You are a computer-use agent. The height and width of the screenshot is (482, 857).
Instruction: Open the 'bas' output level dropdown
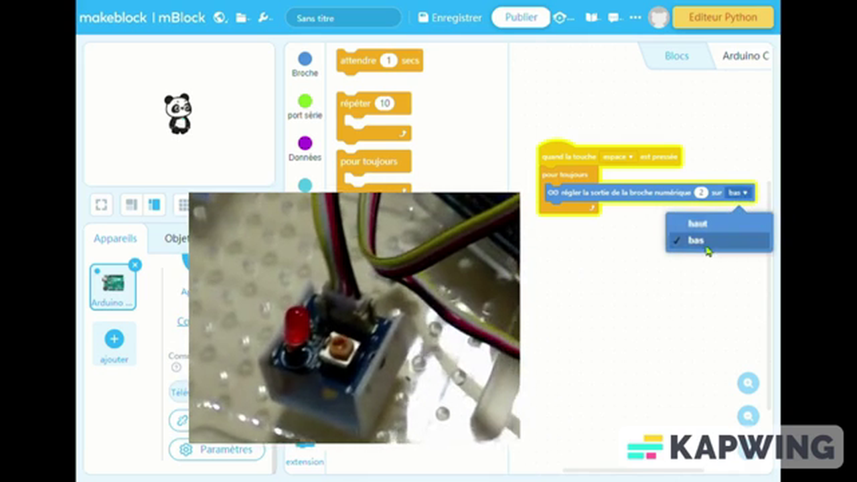[x=738, y=193]
